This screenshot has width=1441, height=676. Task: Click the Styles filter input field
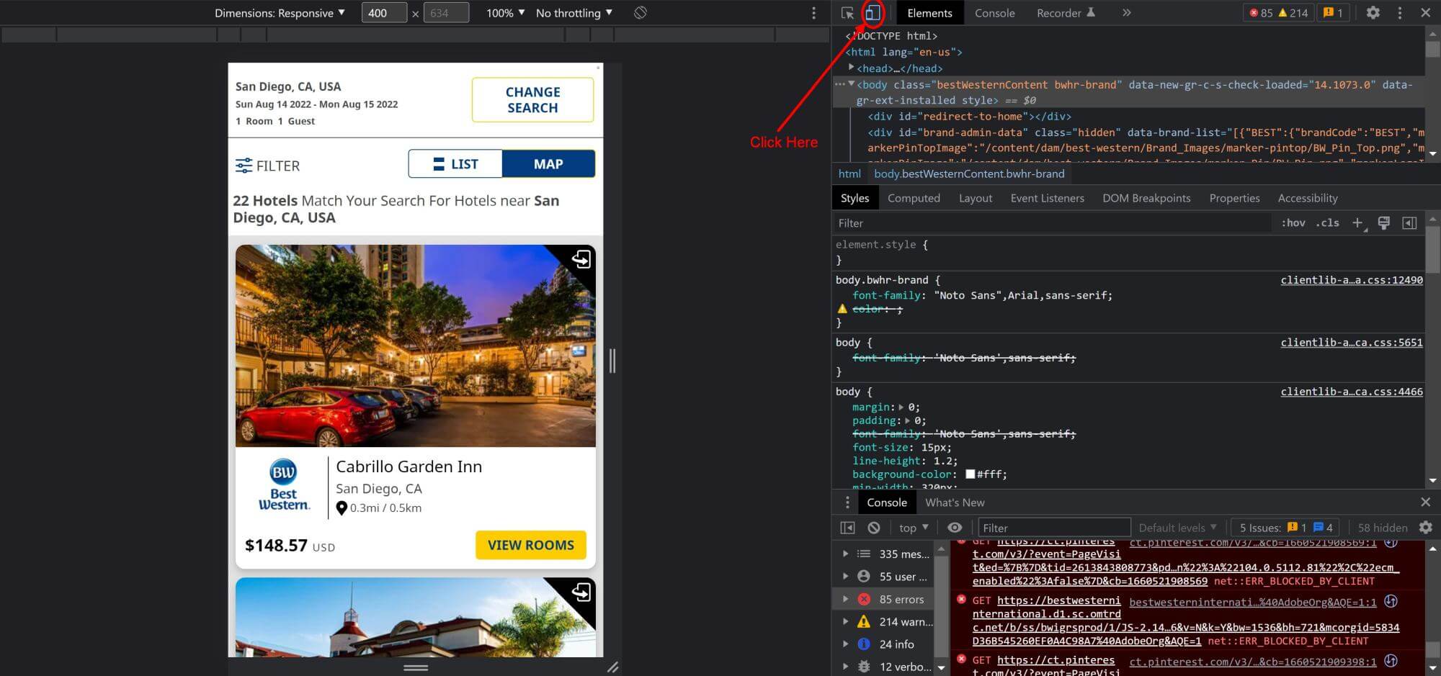click(1052, 223)
